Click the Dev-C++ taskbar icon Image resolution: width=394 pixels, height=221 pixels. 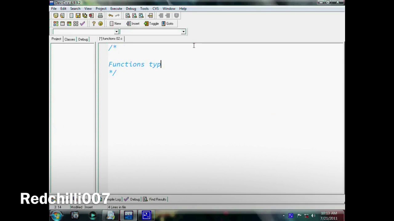(x=128, y=215)
